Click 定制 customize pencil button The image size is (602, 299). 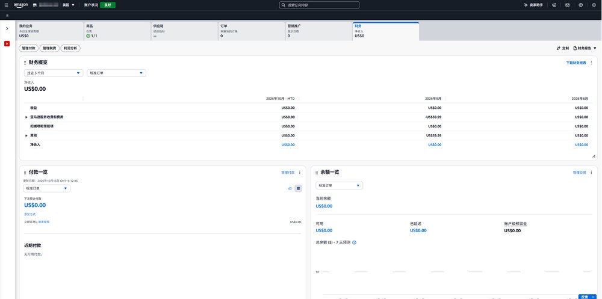click(563, 48)
